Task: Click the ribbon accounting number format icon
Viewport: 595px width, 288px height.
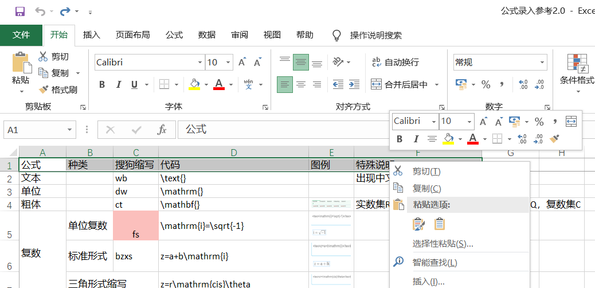Action: pyautogui.click(x=461, y=84)
